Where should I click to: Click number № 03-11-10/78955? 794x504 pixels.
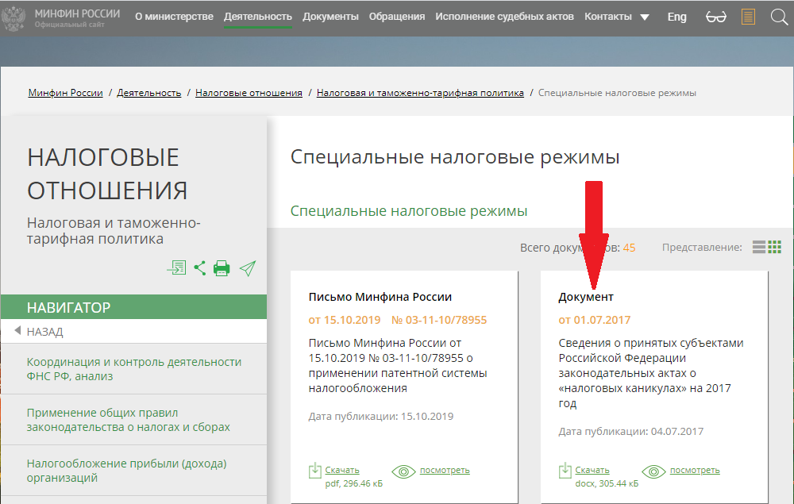pos(439,321)
